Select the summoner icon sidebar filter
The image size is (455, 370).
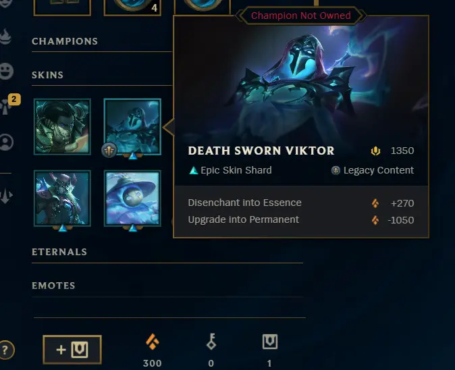click(6, 142)
